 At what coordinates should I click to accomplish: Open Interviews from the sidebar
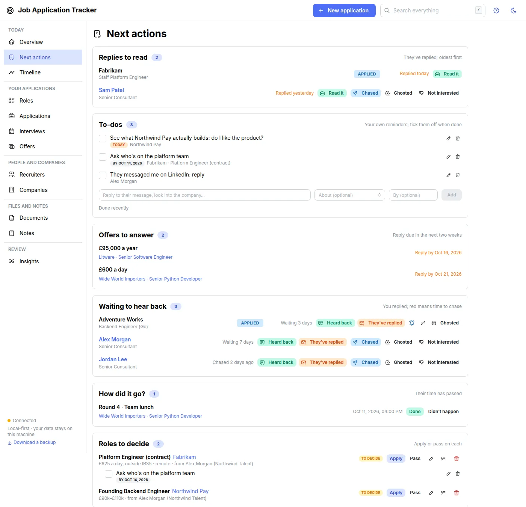(x=43, y=131)
